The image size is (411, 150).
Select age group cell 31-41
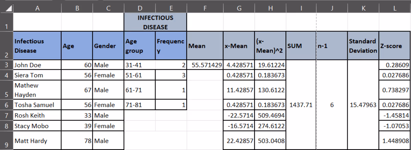139,65
